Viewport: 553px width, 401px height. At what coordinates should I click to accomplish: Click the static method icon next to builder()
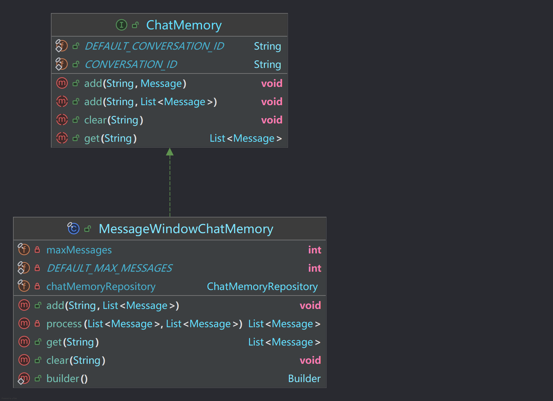point(24,378)
